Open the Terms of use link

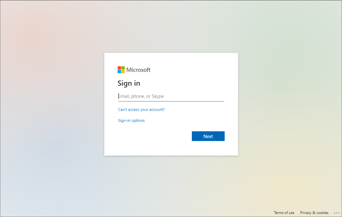point(284,213)
